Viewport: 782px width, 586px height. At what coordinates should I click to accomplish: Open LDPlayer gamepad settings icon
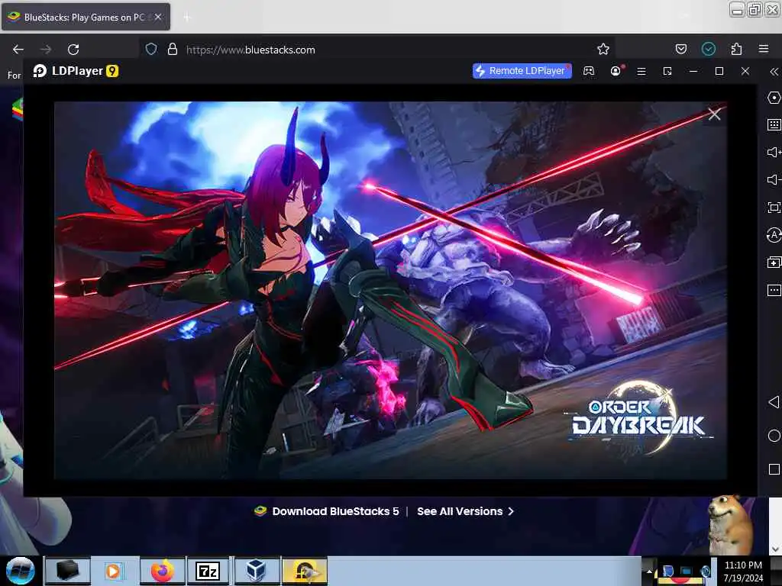[589, 71]
